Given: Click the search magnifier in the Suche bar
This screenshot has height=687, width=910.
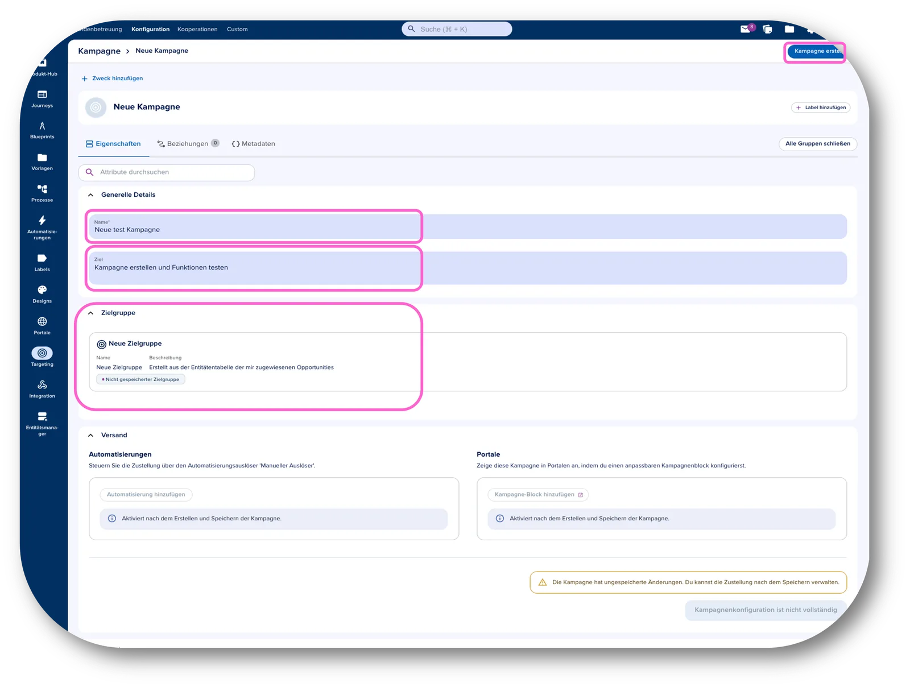Looking at the screenshot, I should coord(411,28).
